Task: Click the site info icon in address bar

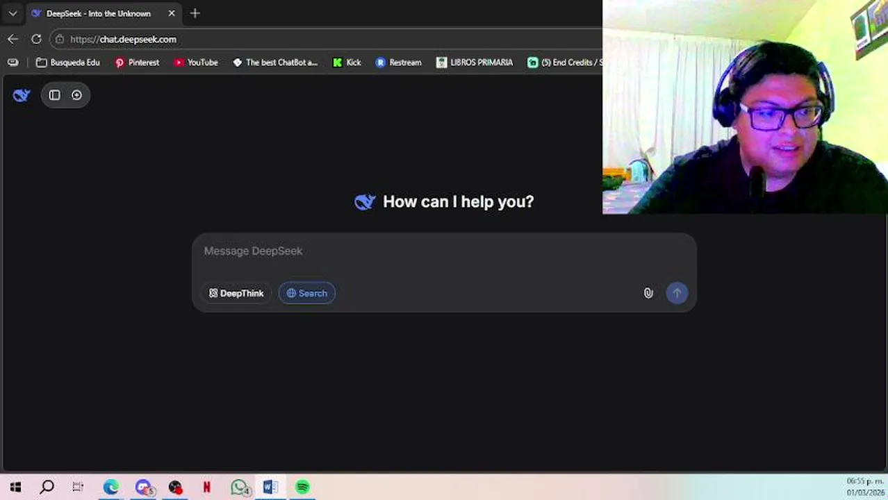Action: click(60, 40)
